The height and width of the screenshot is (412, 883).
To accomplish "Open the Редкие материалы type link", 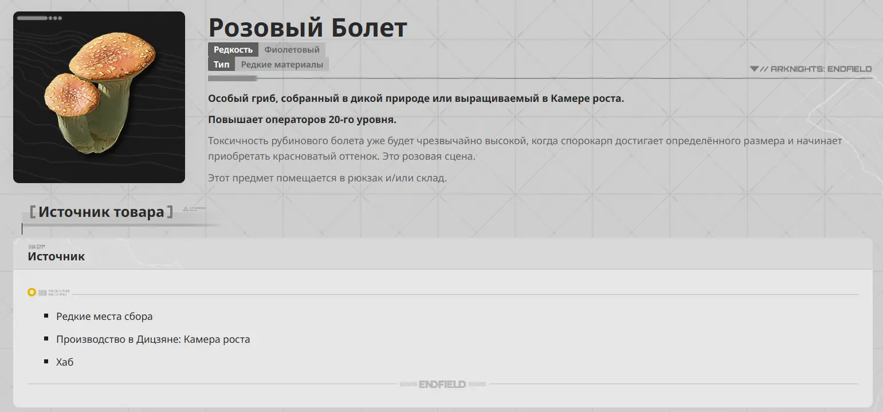I will tap(282, 65).
